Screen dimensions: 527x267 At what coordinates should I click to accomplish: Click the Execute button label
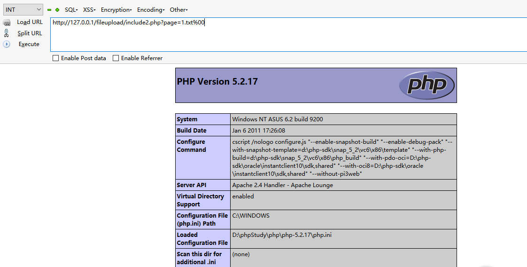tap(29, 44)
